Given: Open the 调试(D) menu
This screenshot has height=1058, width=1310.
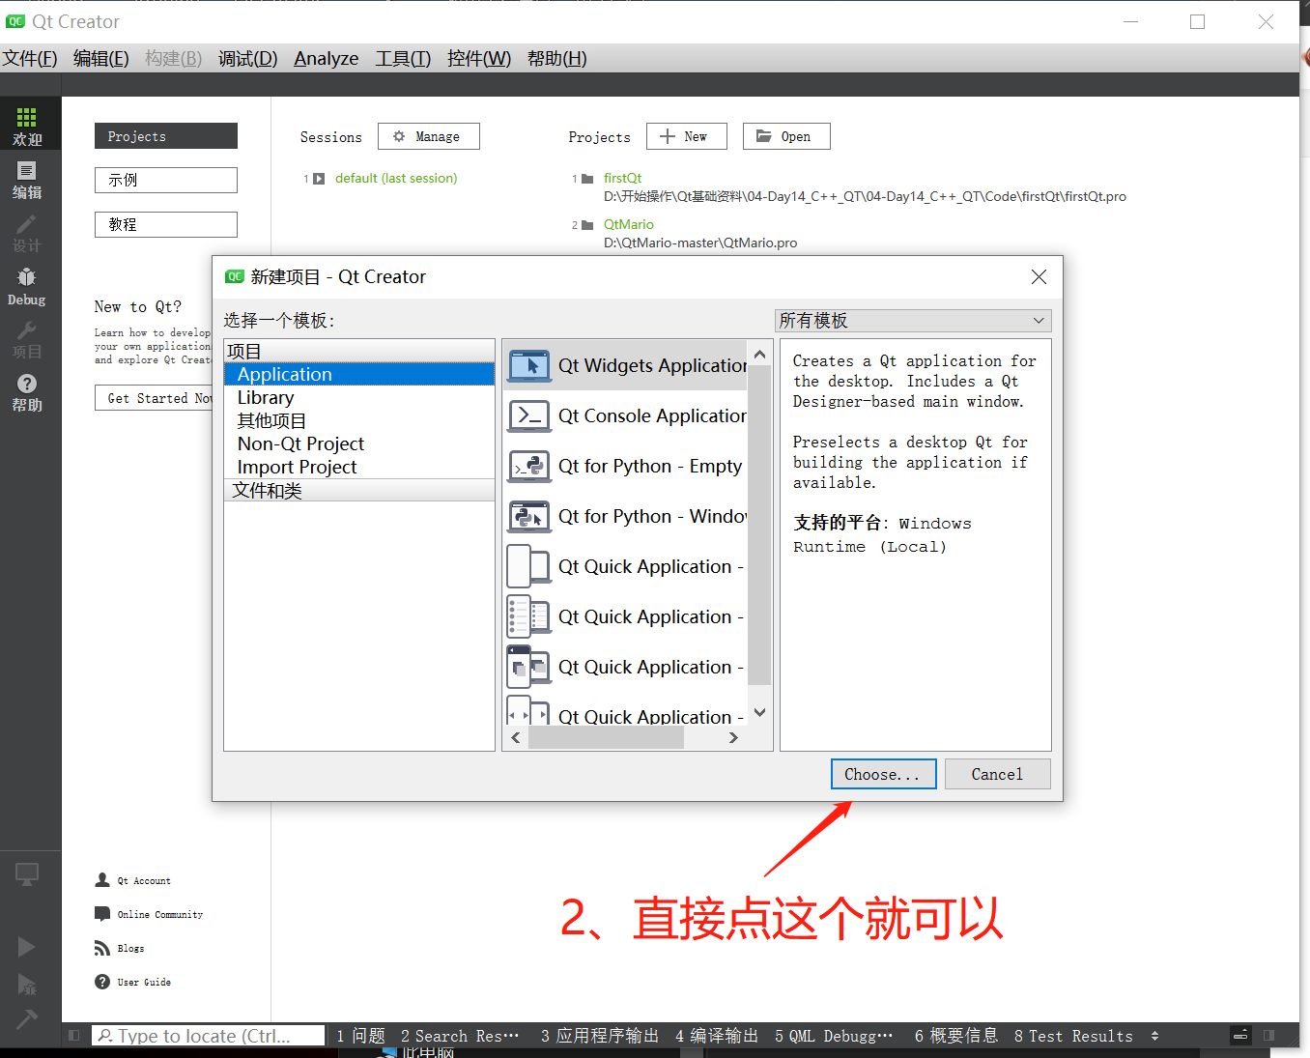Looking at the screenshot, I should pyautogui.click(x=248, y=59).
